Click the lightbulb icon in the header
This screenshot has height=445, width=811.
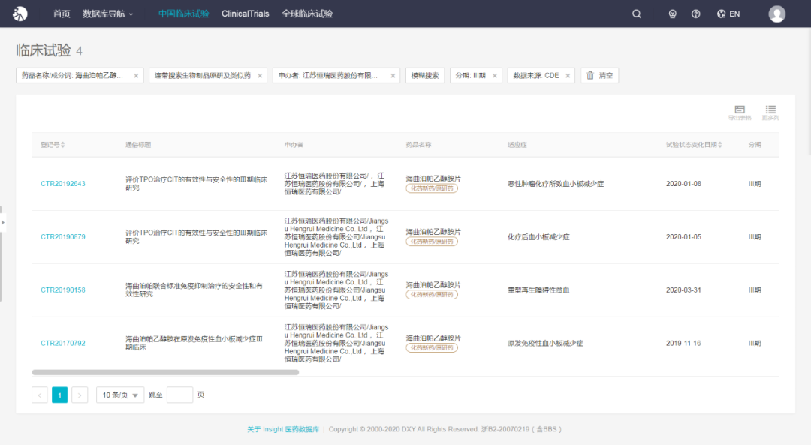[672, 14]
